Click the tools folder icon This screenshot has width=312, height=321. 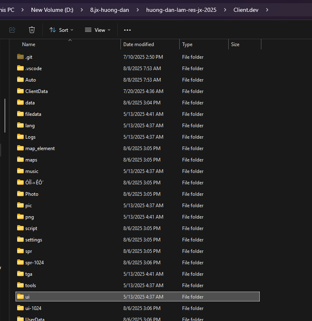coord(20,286)
